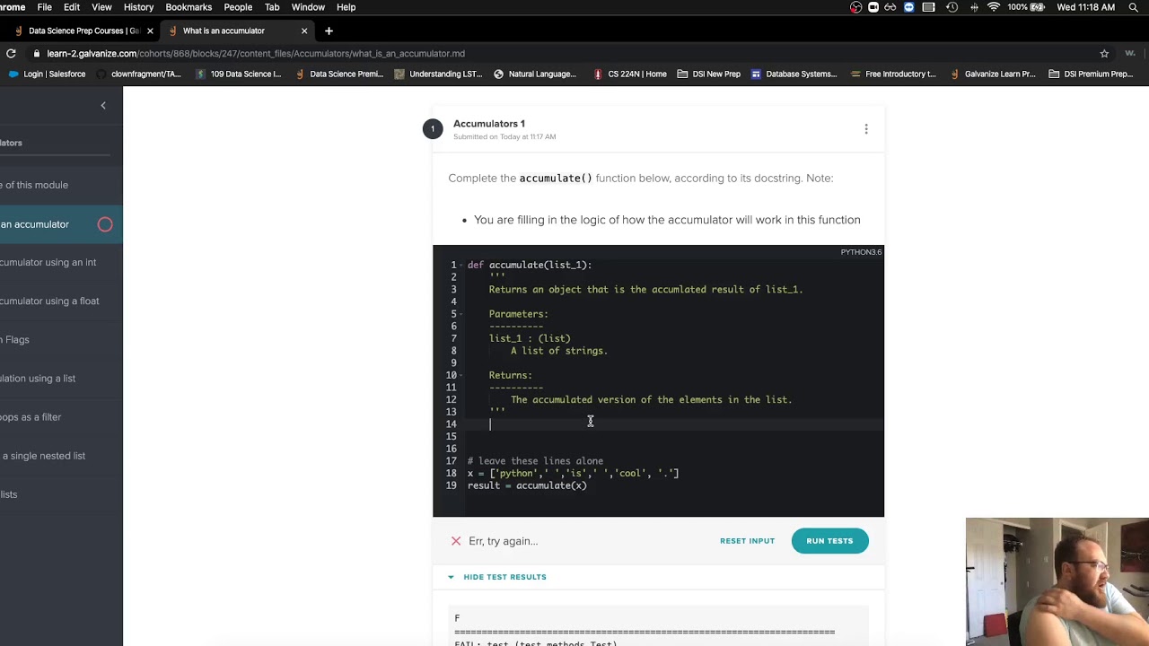Open the Tab menu
Screen dimensions: 1149x646
pos(272,7)
